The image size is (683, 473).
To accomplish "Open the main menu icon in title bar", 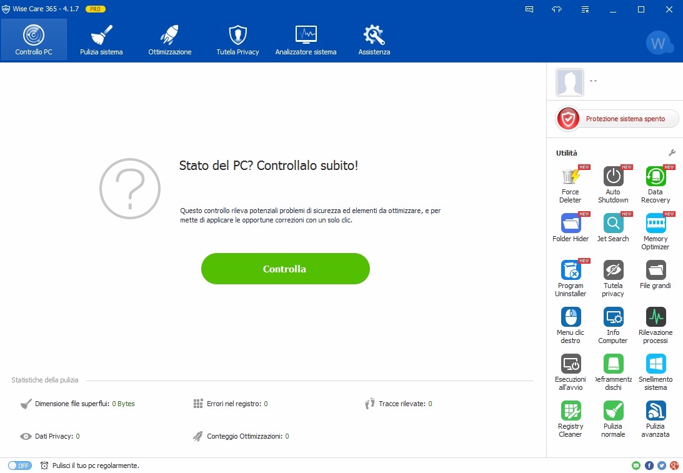I will pos(585,9).
